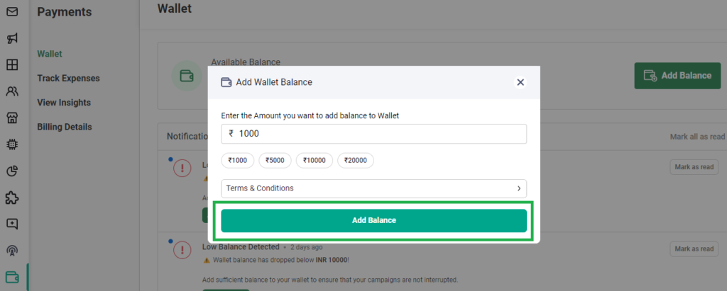Select the ₹5000 preset amount chip
The height and width of the screenshot is (291, 727).
[x=275, y=161]
